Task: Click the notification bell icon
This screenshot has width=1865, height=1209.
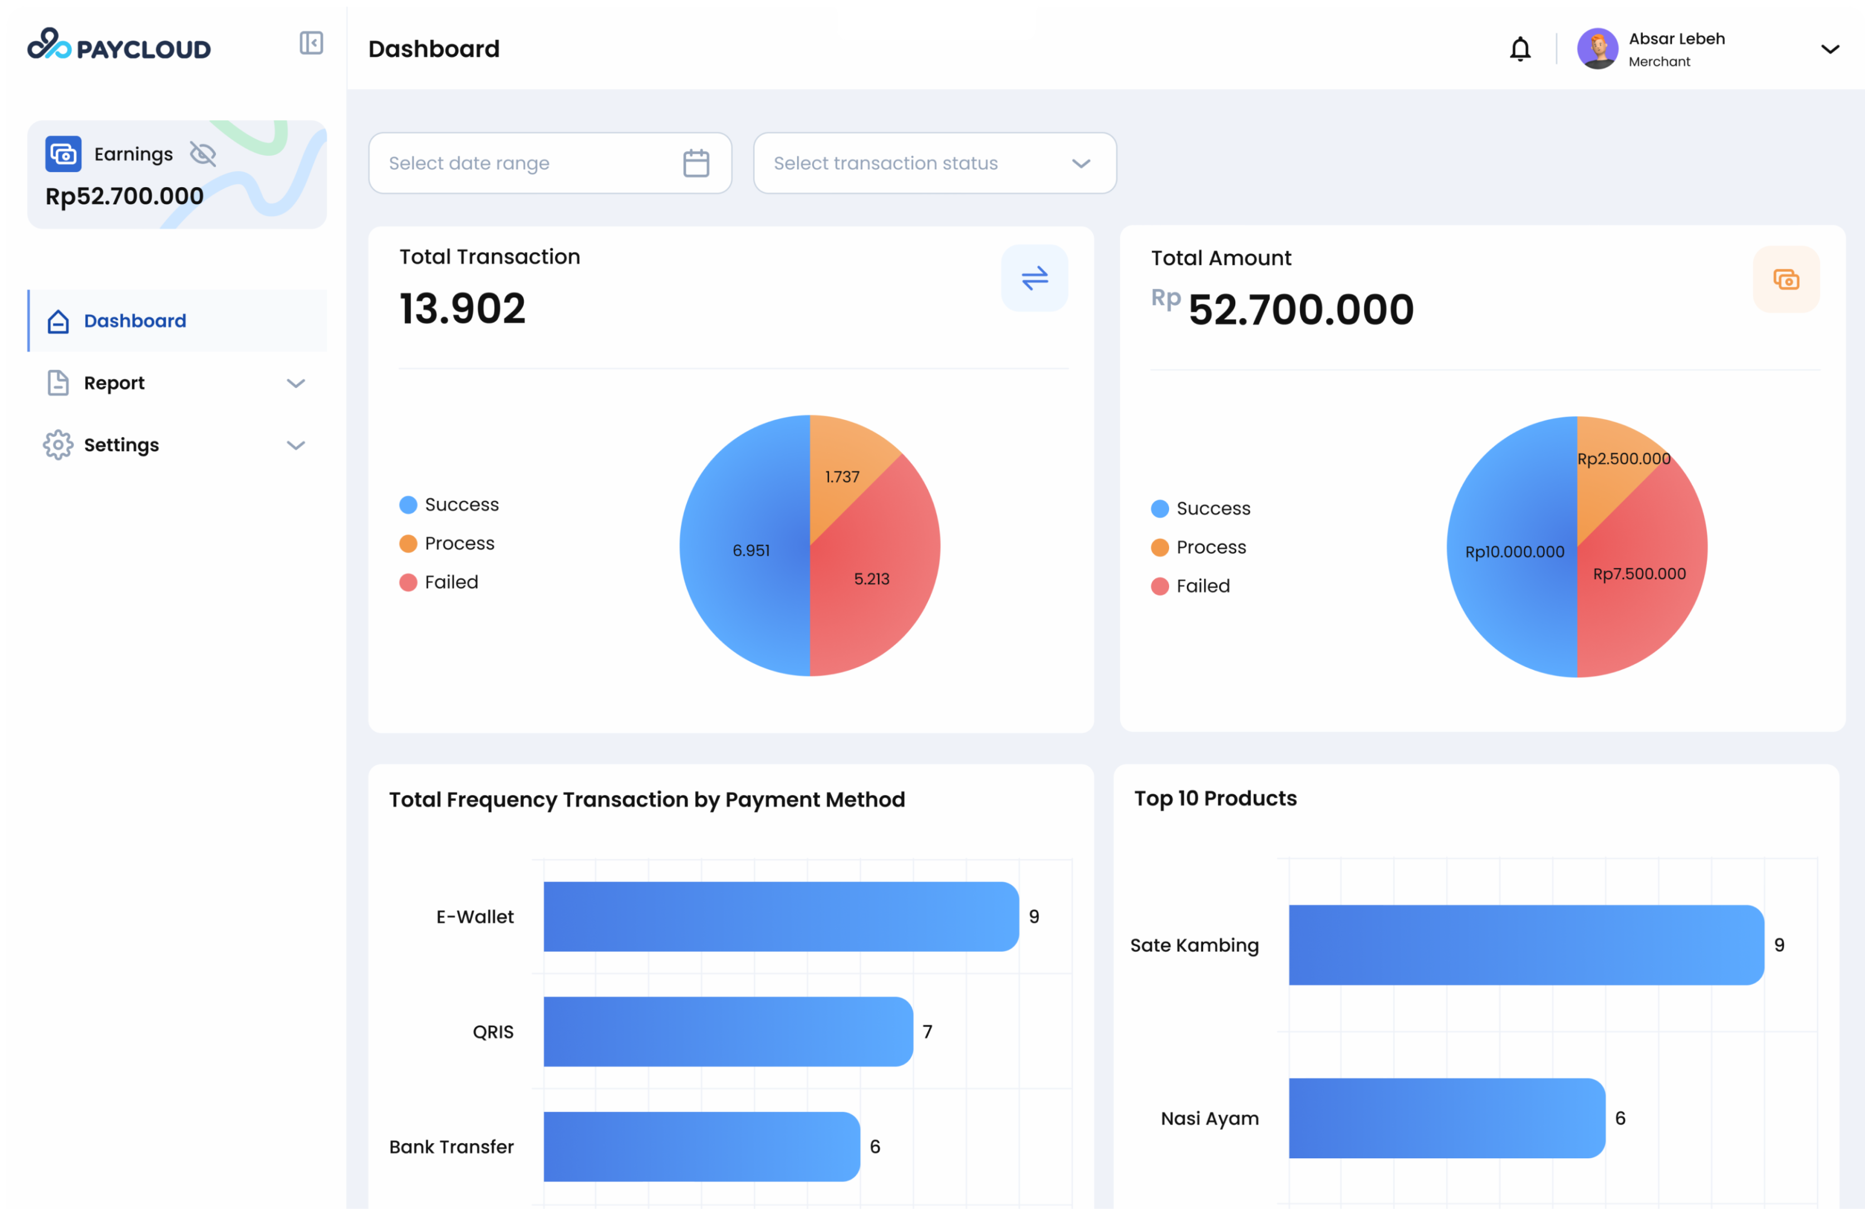Action: [x=1519, y=50]
